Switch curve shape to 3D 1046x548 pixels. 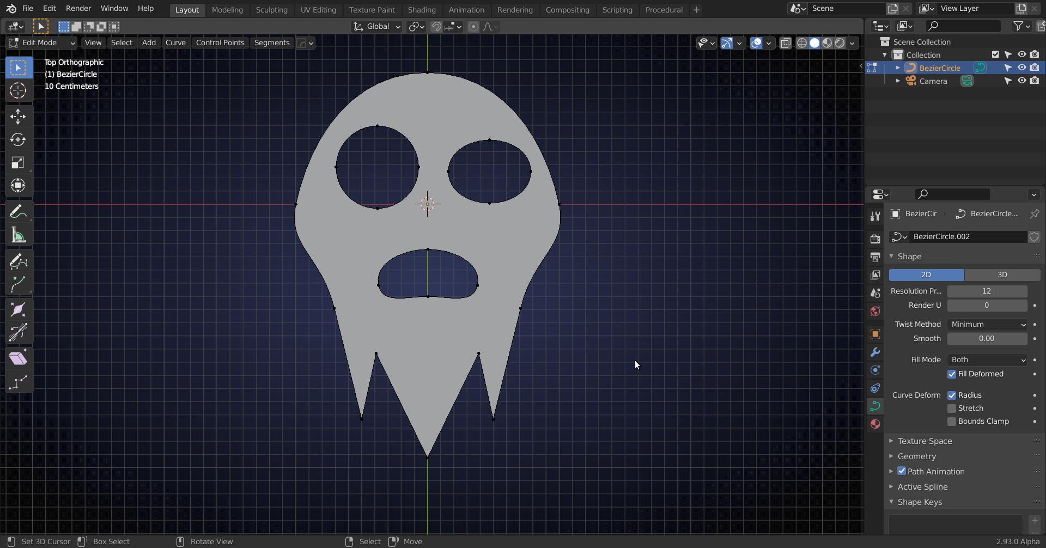coord(1002,275)
